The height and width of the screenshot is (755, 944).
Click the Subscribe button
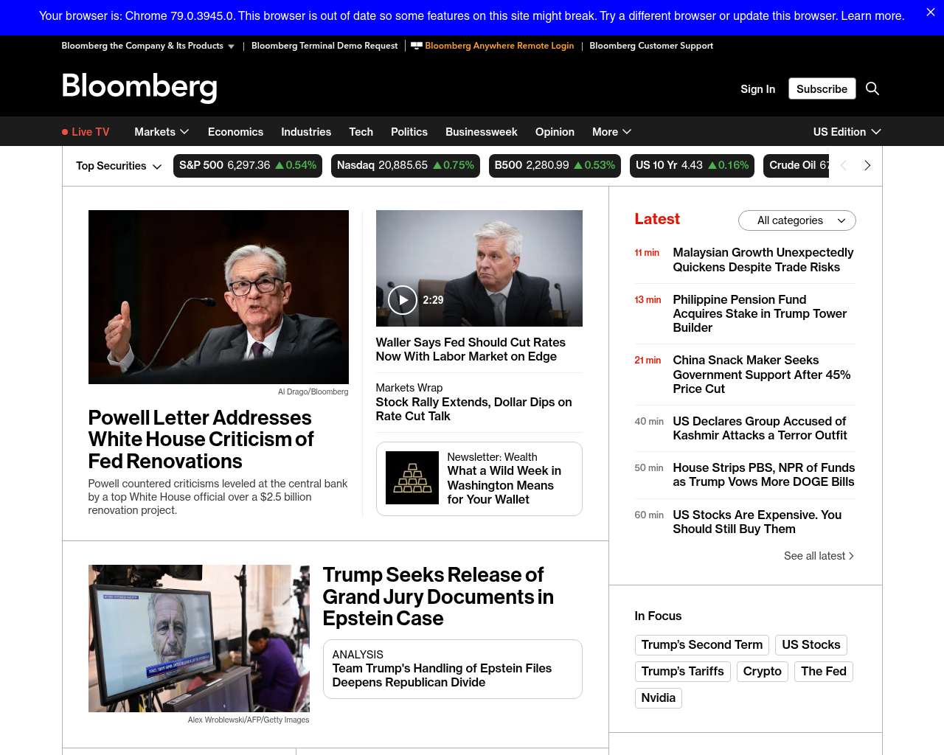(822, 88)
